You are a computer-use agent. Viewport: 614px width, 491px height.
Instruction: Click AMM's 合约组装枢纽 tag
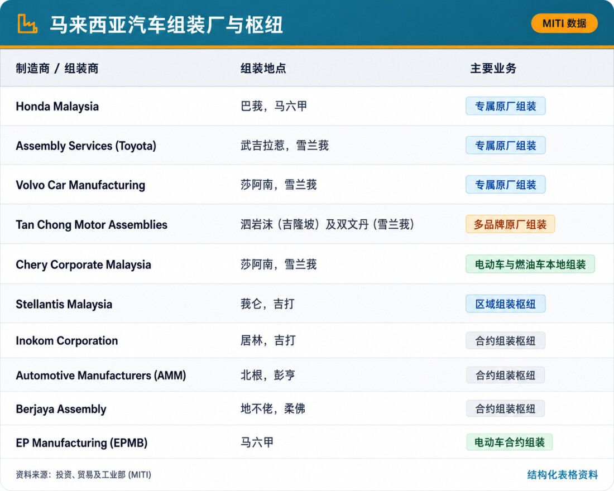(505, 376)
